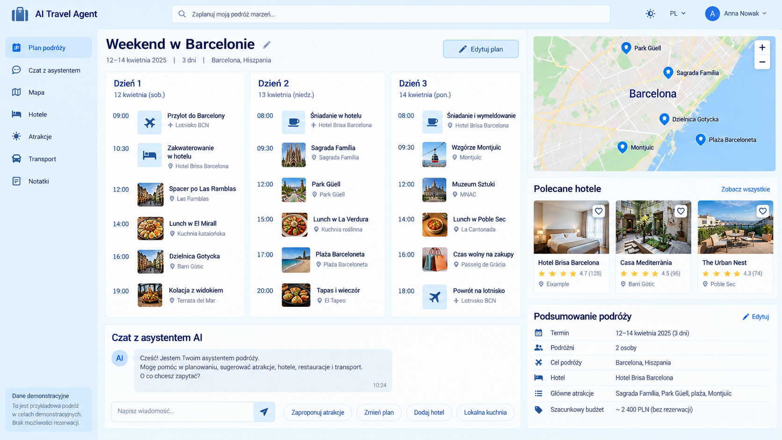Click the airplane icon for Przylot do Barcelony
782x440 pixels.
pos(150,123)
